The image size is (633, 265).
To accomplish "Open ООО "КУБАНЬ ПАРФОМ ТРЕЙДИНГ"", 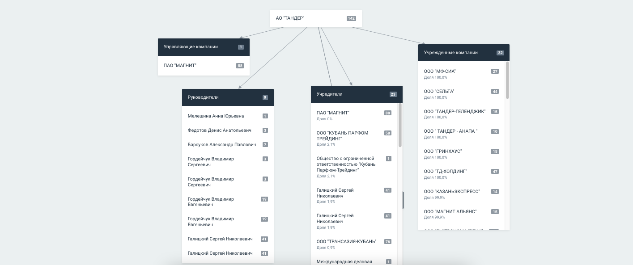I will click(x=343, y=136).
